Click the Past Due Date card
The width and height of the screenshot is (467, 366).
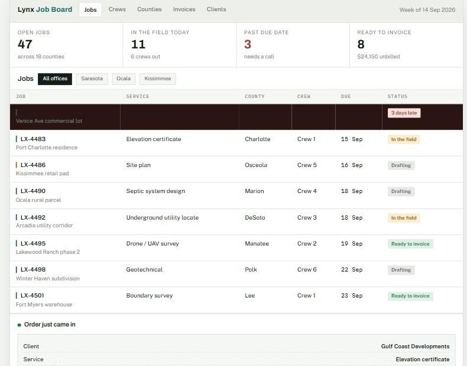pos(293,45)
